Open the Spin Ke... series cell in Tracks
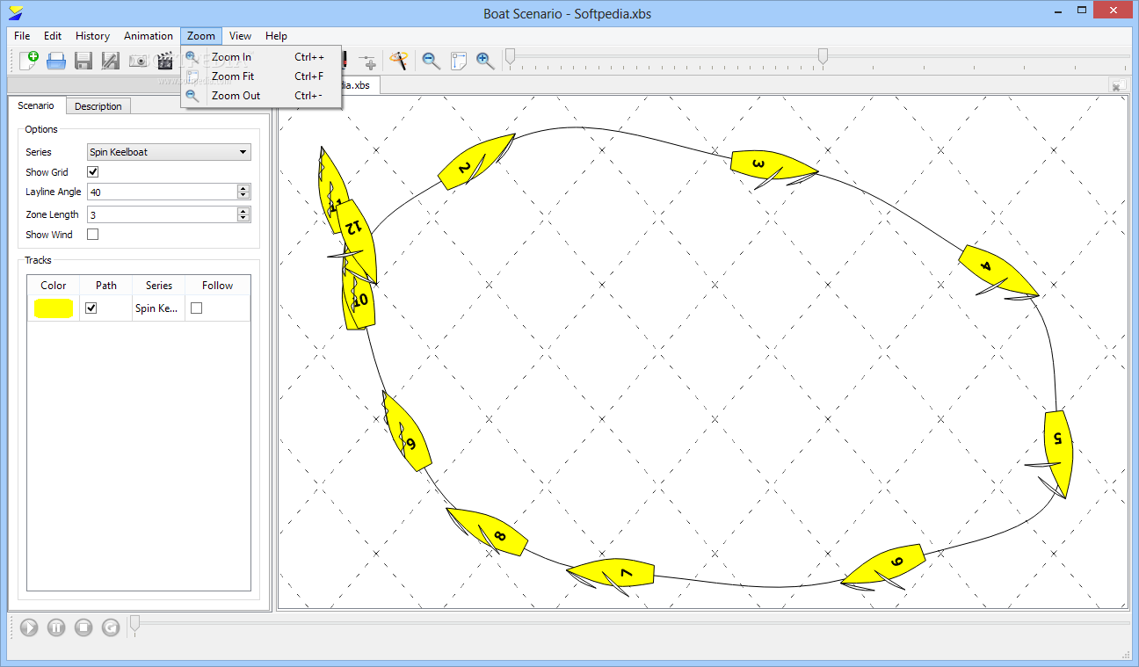The width and height of the screenshot is (1139, 667). click(x=158, y=308)
